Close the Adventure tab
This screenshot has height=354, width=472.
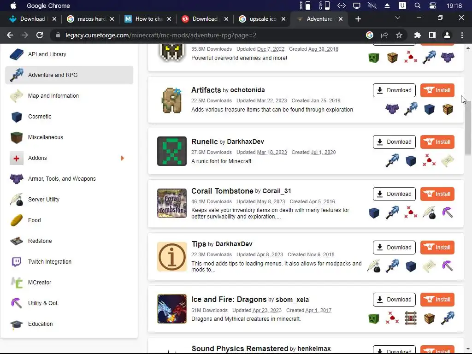click(341, 19)
